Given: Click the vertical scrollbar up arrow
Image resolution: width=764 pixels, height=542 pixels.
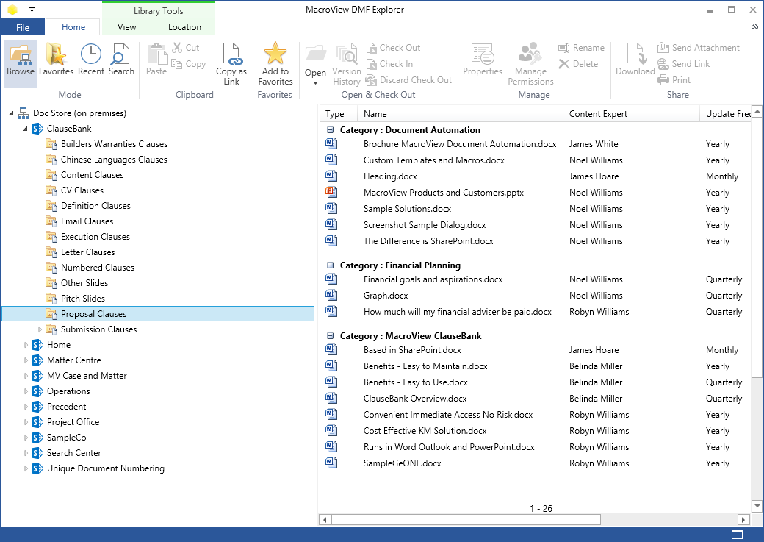Looking at the screenshot, I should point(757,111).
